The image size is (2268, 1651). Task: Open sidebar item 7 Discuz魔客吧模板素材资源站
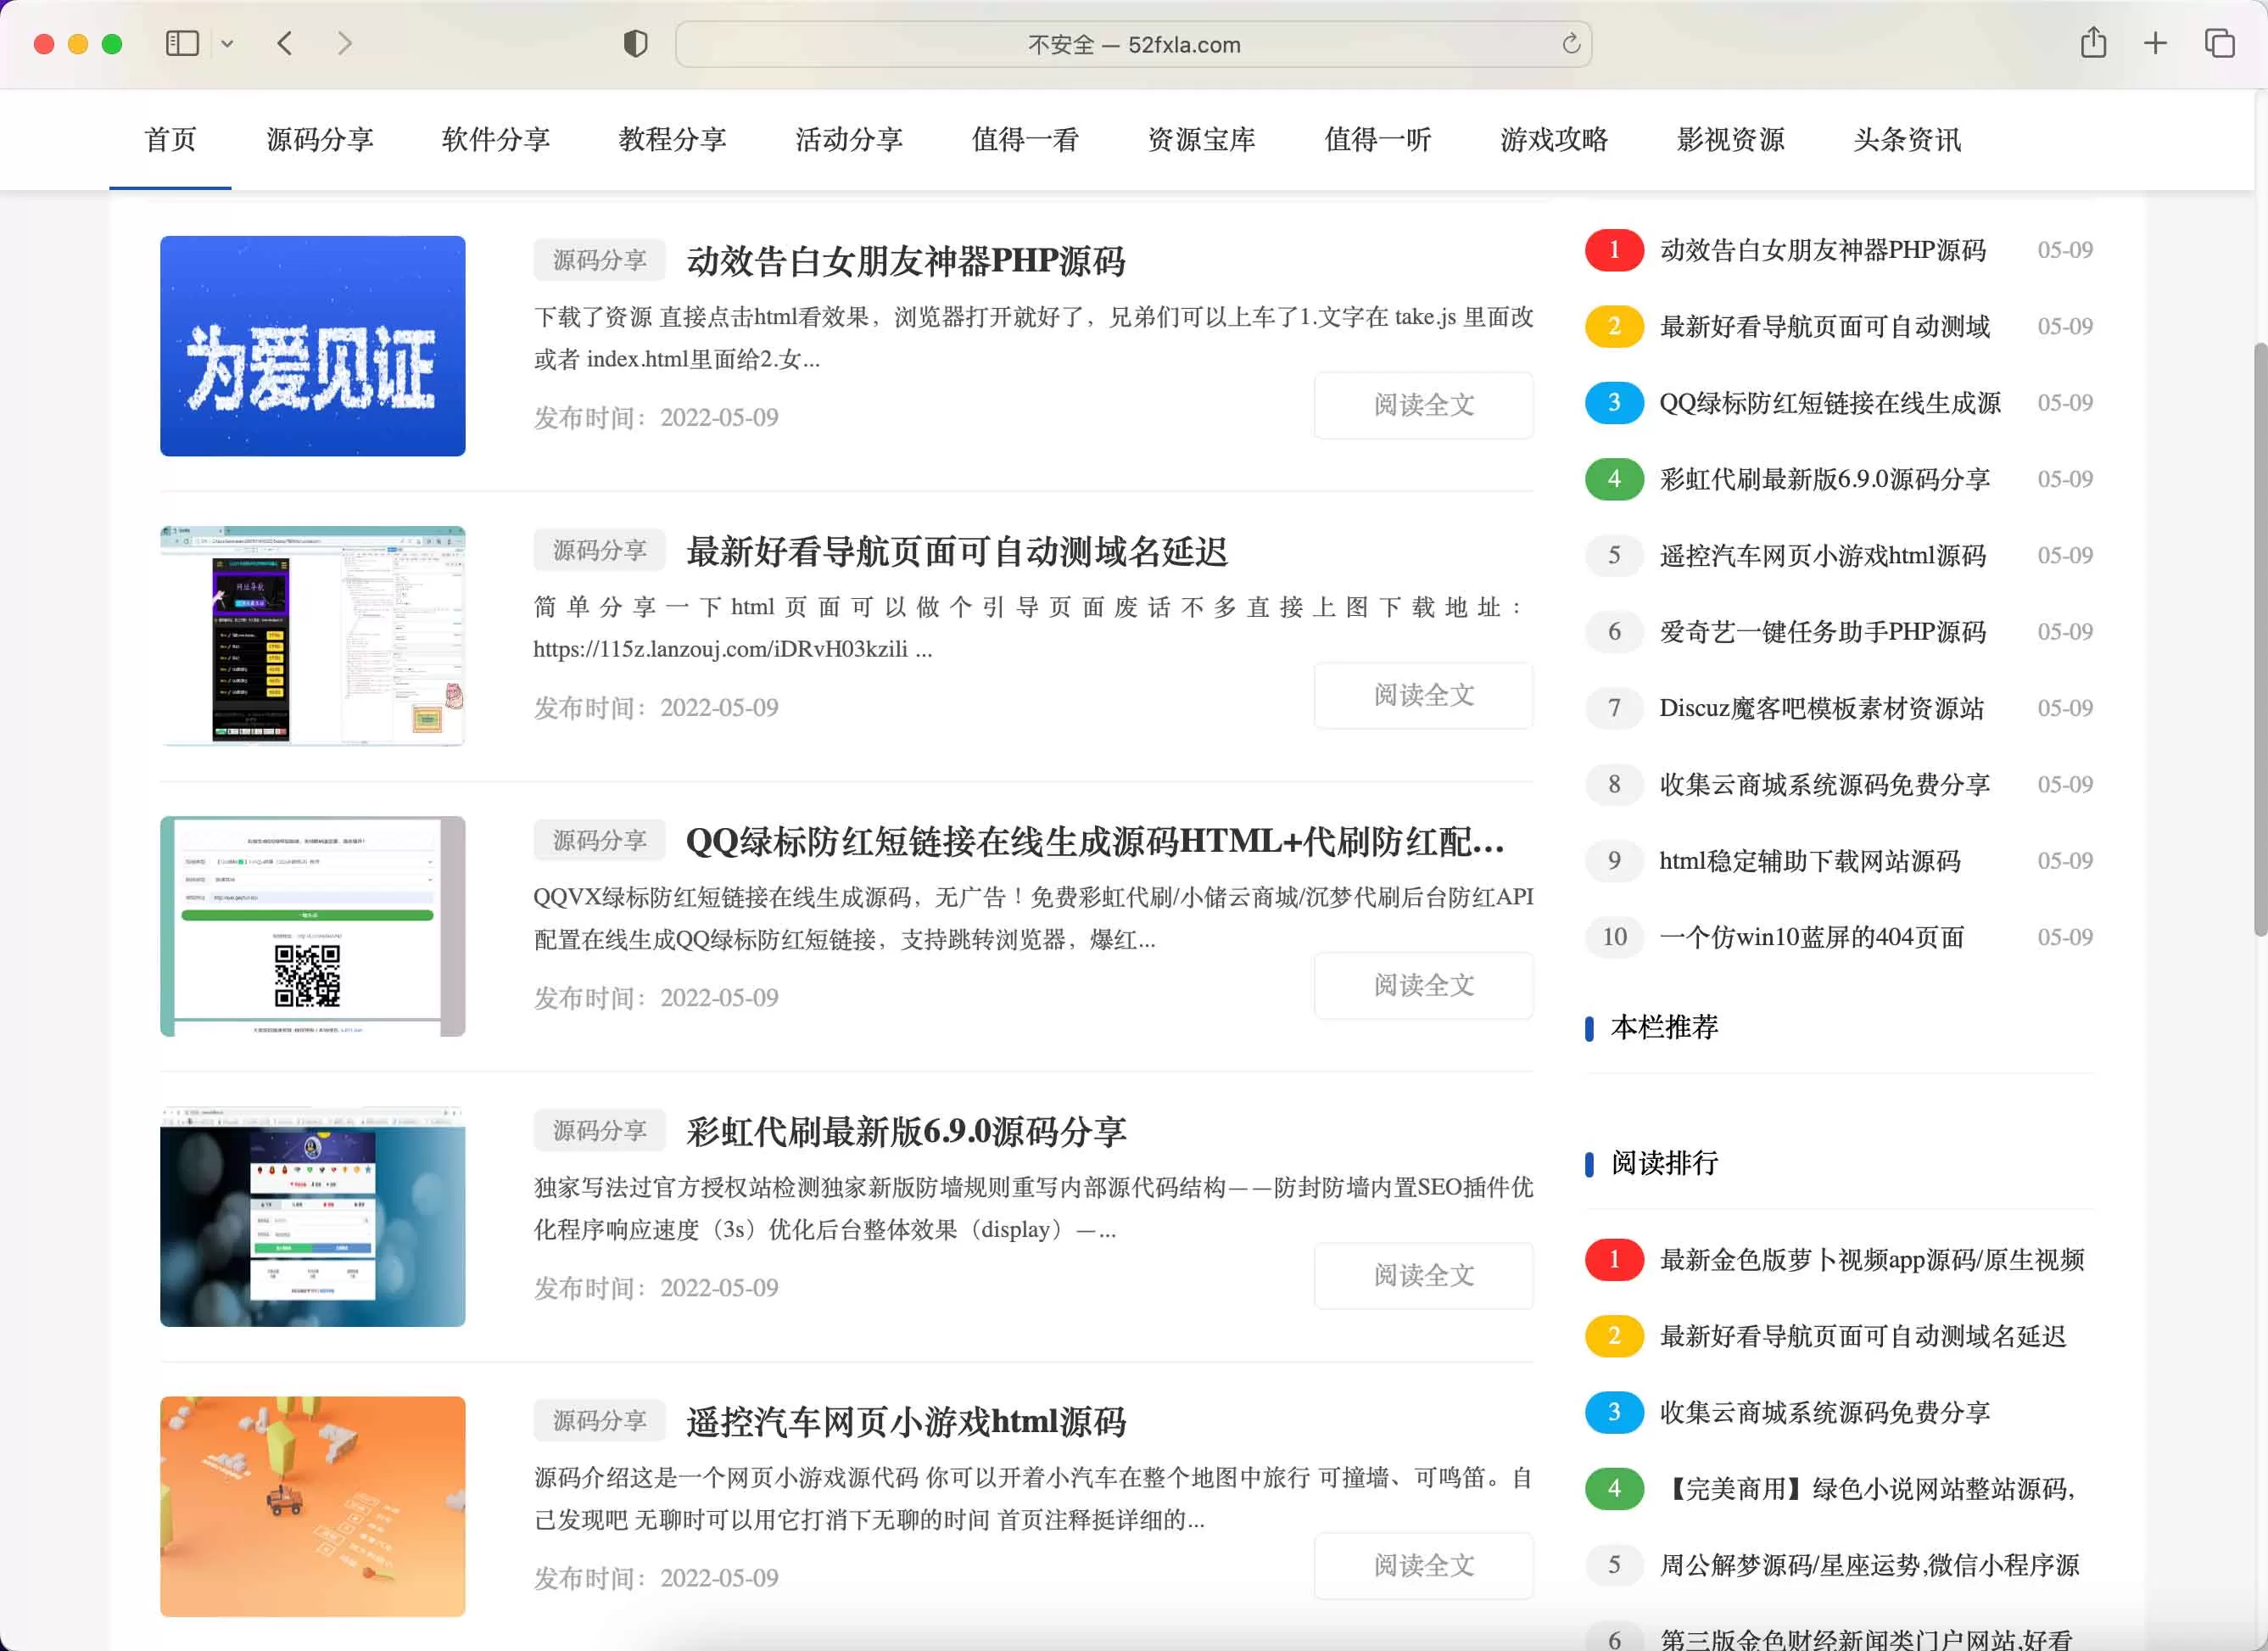1821,708
